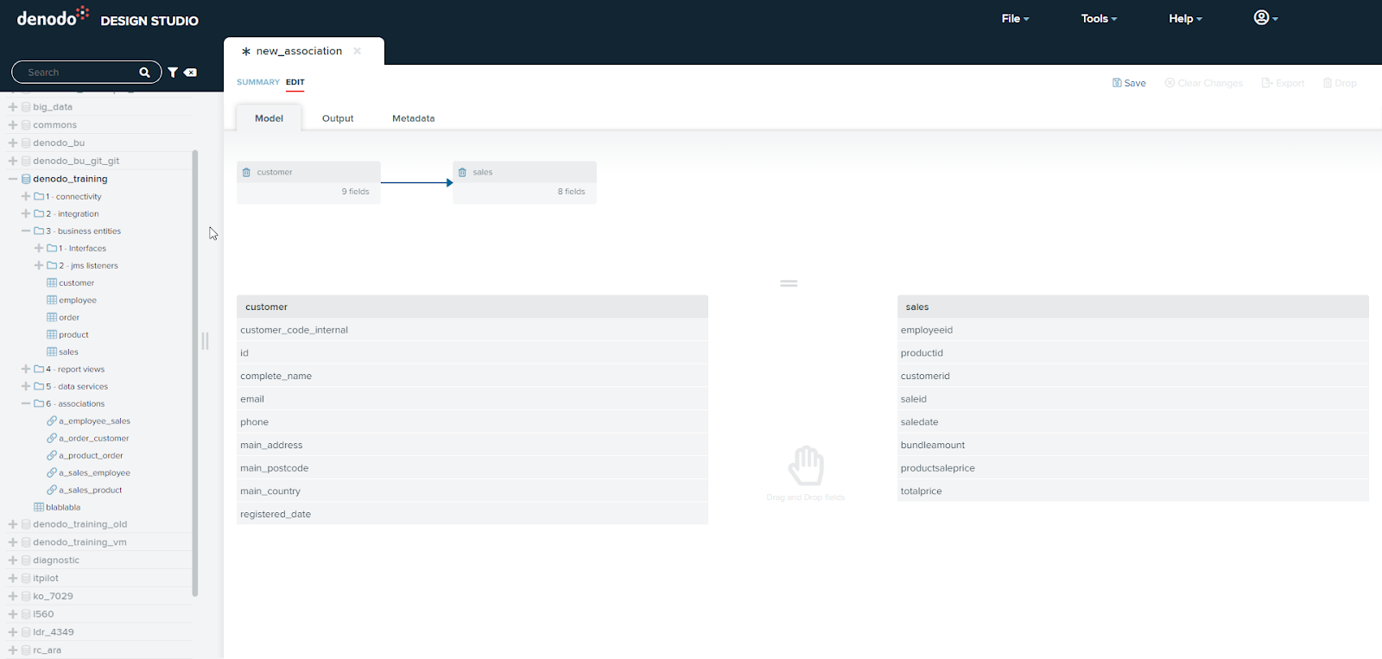1382x659 pixels.
Task: Expand the big_data database node
Action: 13,107
